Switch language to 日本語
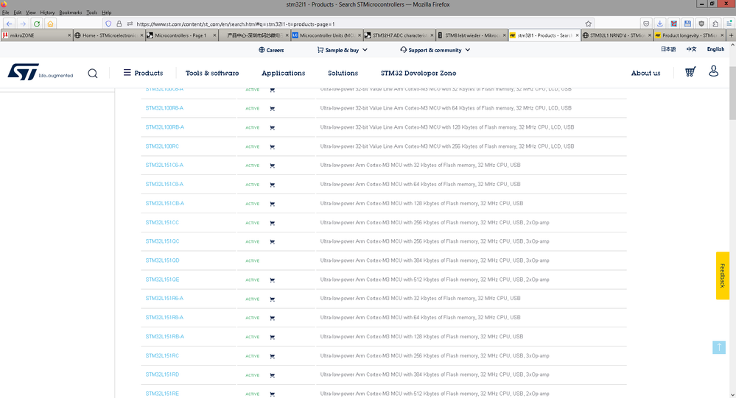Viewport: 736px width, 398px height. point(668,49)
